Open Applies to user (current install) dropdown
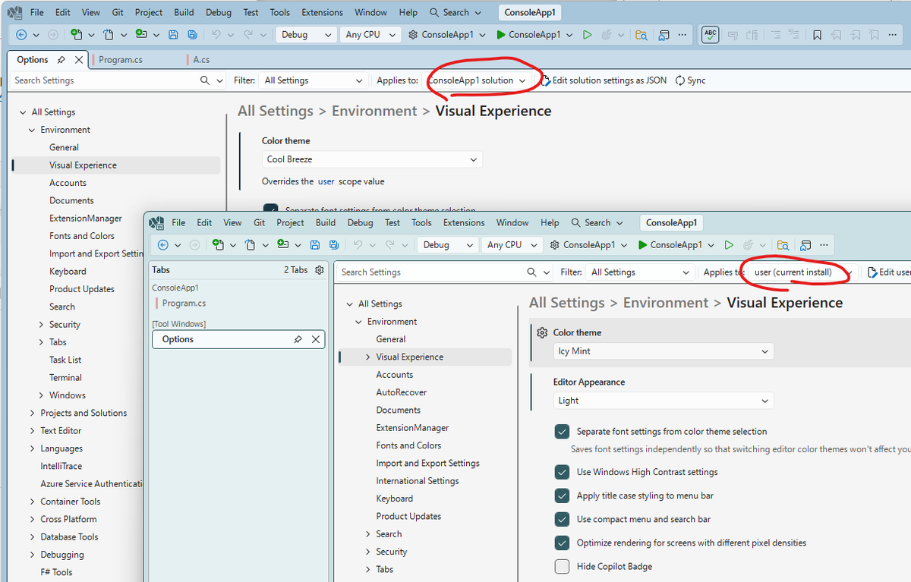The image size is (911, 582). (x=802, y=272)
